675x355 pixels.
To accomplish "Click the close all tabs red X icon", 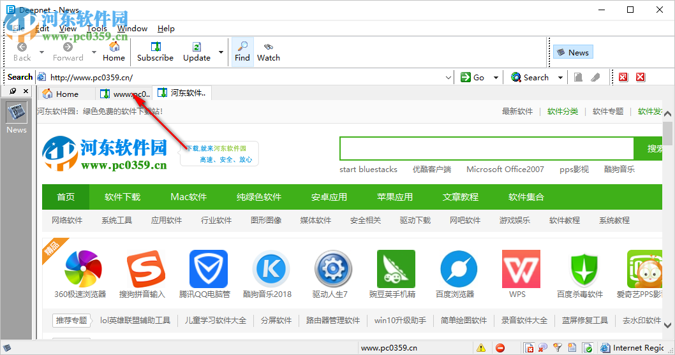I will (641, 77).
